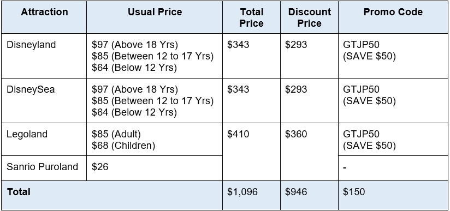The image size is (450, 211).
Task: Click the $360 discount price cell
Action: (x=309, y=152)
